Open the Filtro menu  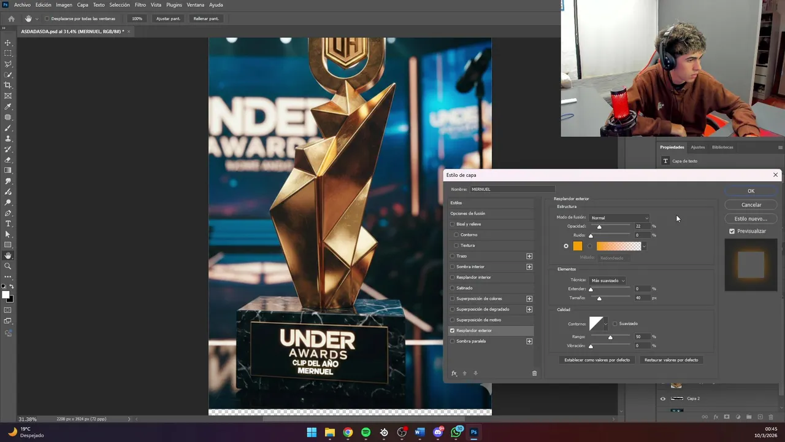(140, 5)
